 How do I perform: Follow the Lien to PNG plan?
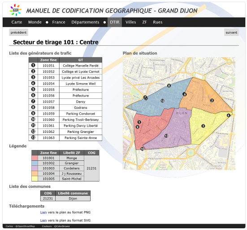coord(43,212)
